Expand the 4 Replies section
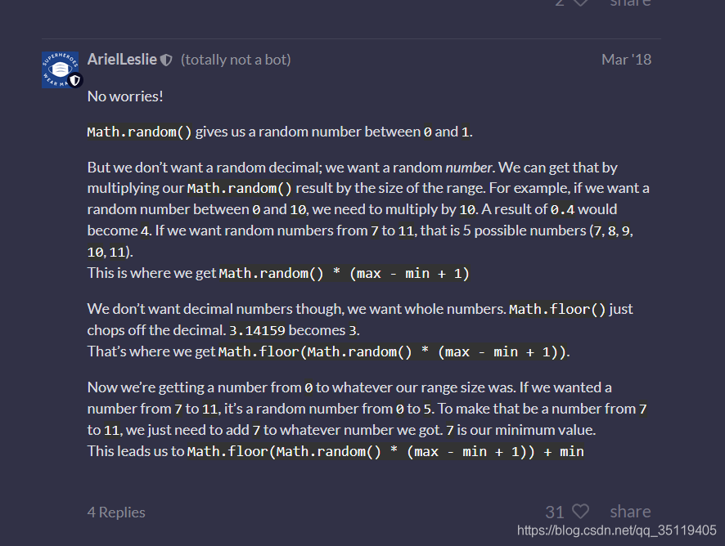The image size is (725, 546). (116, 512)
